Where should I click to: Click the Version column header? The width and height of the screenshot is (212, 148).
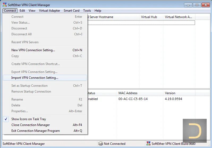click(x=179, y=93)
